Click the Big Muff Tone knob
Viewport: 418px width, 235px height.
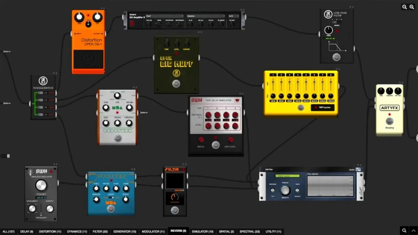pyautogui.click(x=167, y=43)
